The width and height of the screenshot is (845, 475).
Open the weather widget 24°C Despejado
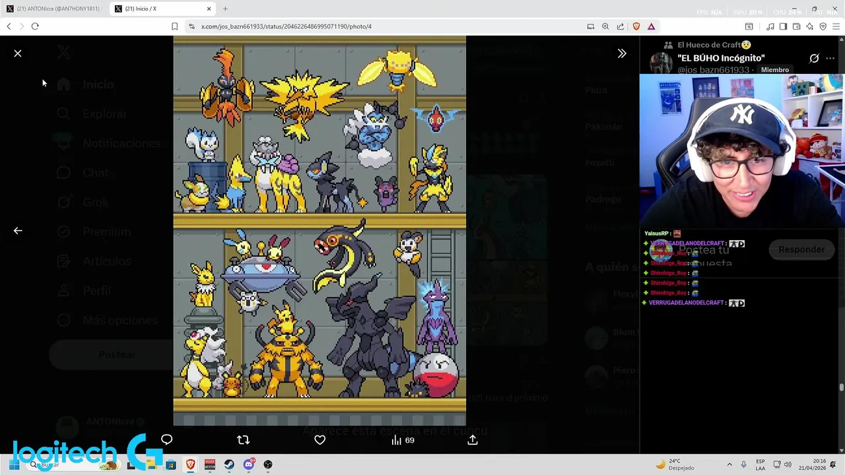click(675, 464)
